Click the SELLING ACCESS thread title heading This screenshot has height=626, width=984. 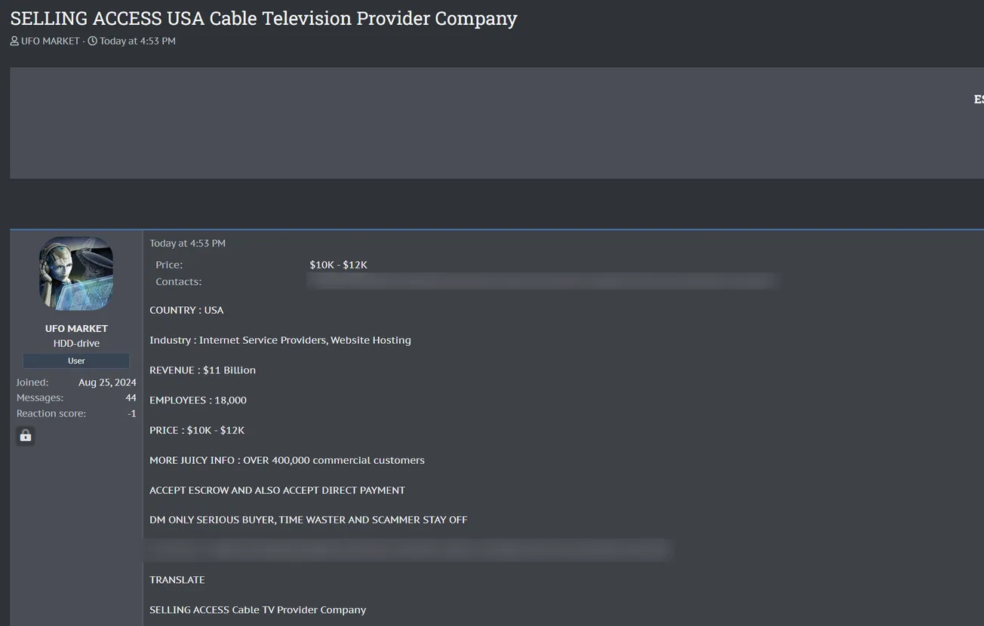[263, 18]
